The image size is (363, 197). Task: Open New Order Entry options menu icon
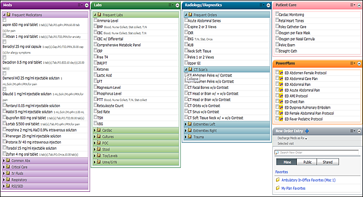(353, 130)
